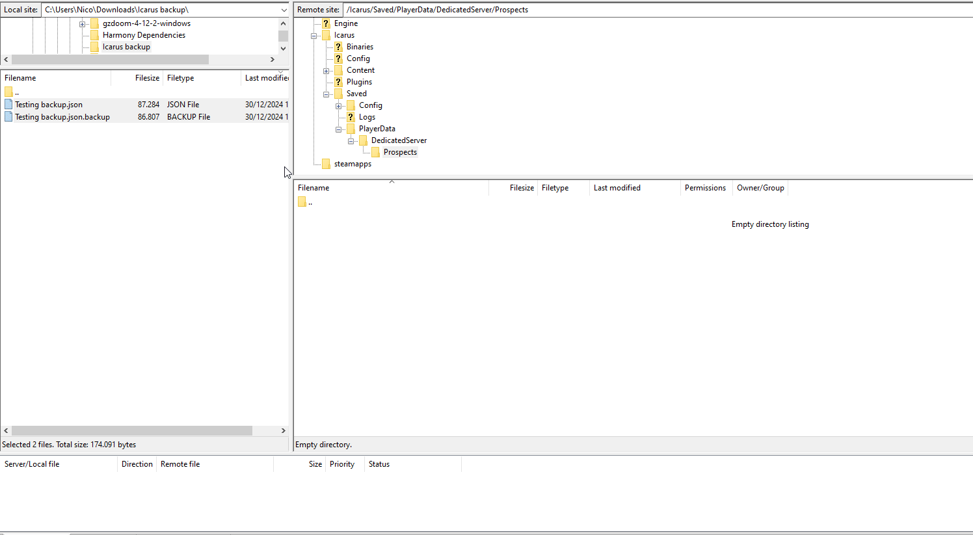Click the Config question-mark folder icon under Icarus
This screenshot has height=535, width=973.
(338, 59)
